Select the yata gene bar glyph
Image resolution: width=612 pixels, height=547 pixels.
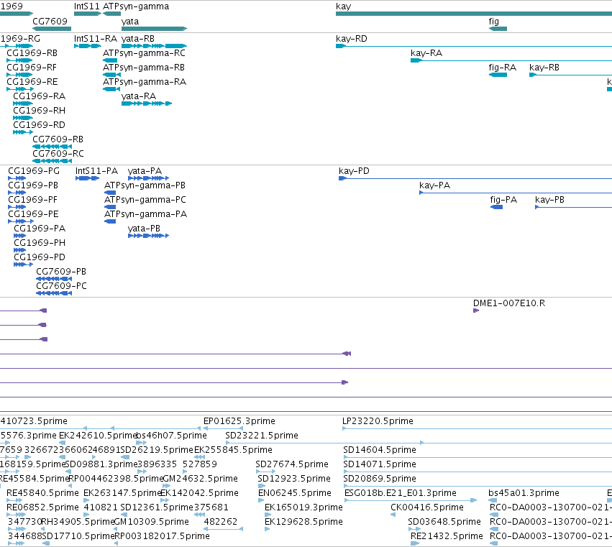point(154,29)
